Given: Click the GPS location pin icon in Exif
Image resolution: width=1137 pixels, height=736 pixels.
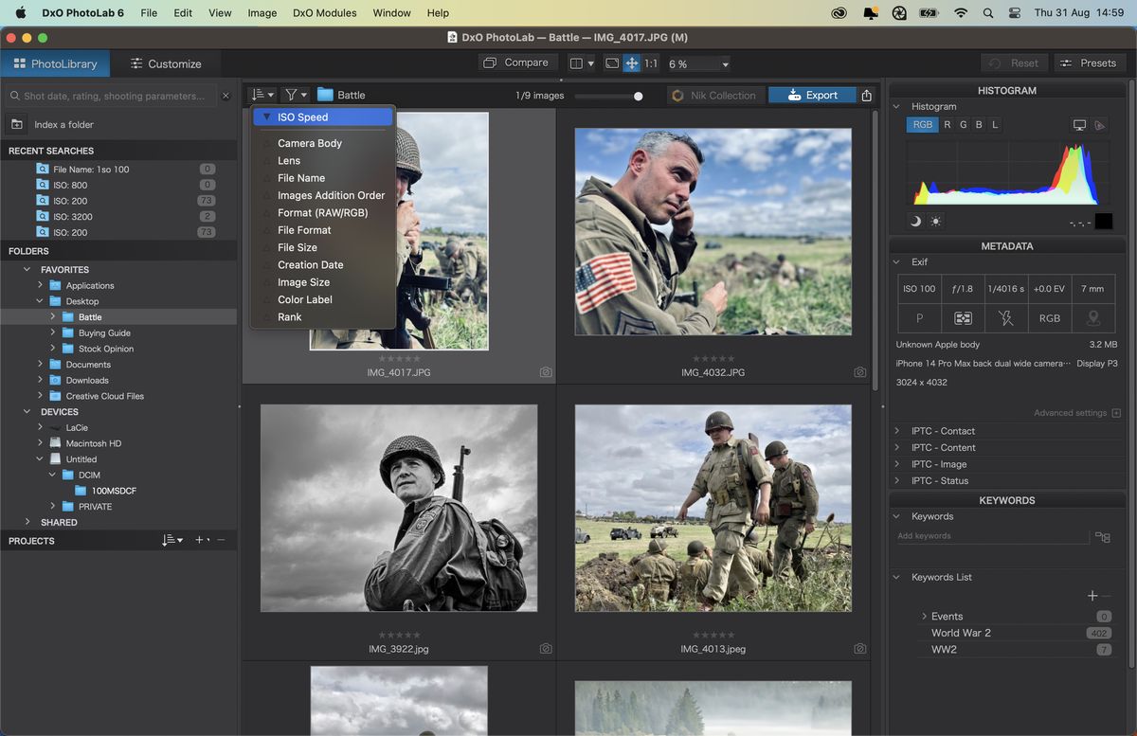Looking at the screenshot, I should pyautogui.click(x=1092, y=318).
